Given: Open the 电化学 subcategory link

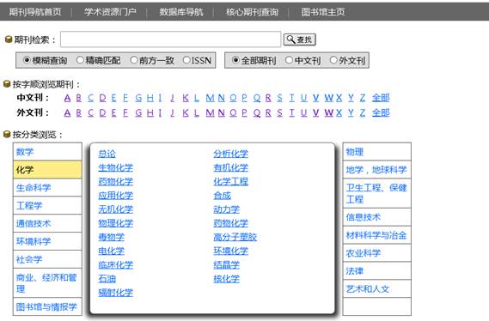Looking at the screenshot, I should pos(112,251).
